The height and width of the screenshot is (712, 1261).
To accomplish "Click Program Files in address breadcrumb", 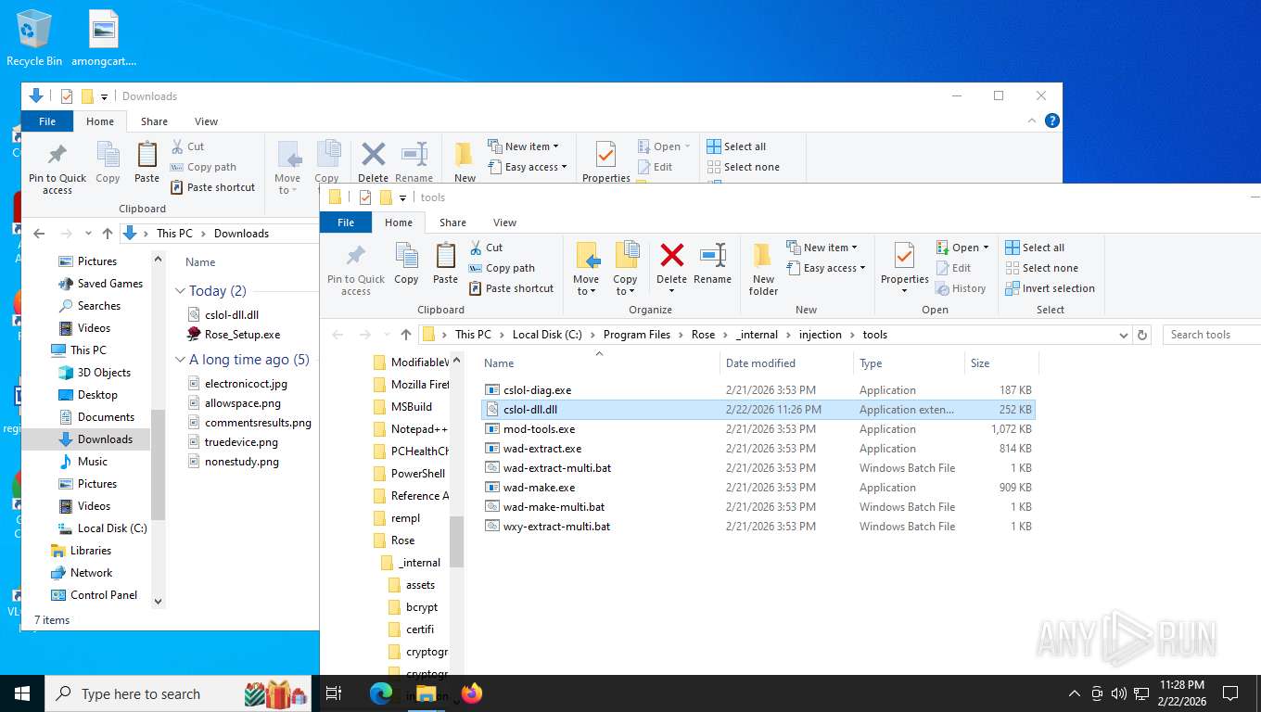I will [x=636, y=335].
